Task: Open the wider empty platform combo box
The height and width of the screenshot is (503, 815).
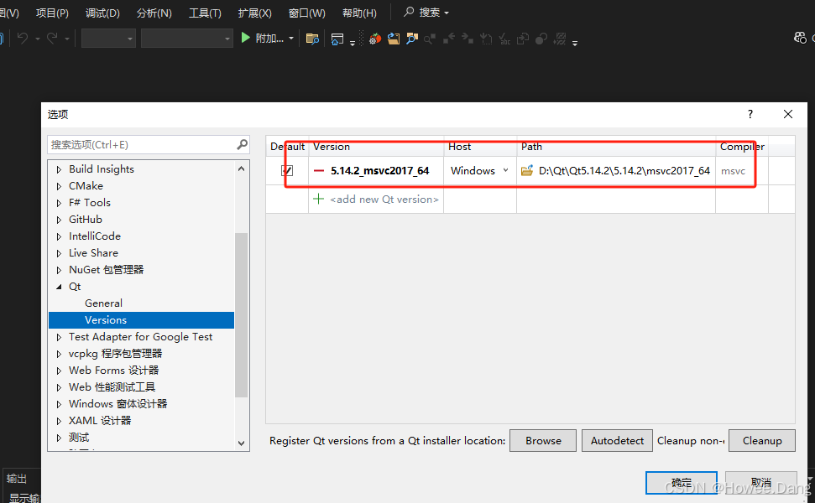Action: point(186,39)
